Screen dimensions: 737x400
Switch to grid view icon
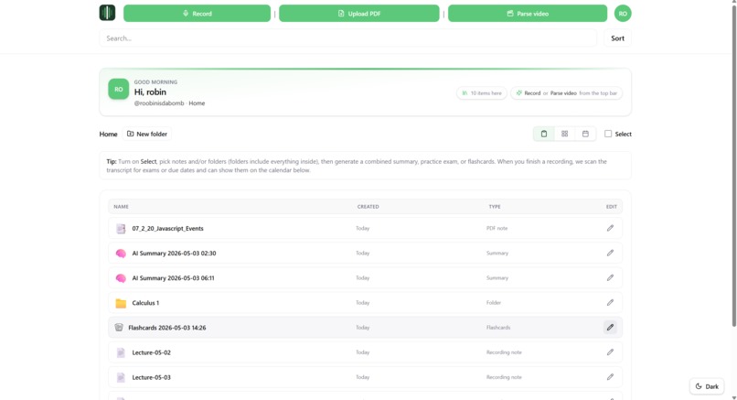tap(564, 135)
